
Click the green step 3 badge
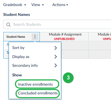point(68,78)
